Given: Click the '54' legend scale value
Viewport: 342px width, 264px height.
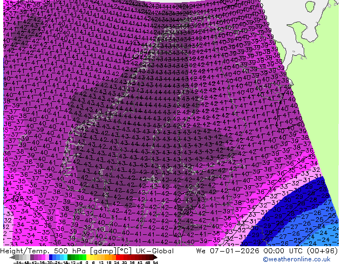Looking at the screenshot, I should [155, 262].
